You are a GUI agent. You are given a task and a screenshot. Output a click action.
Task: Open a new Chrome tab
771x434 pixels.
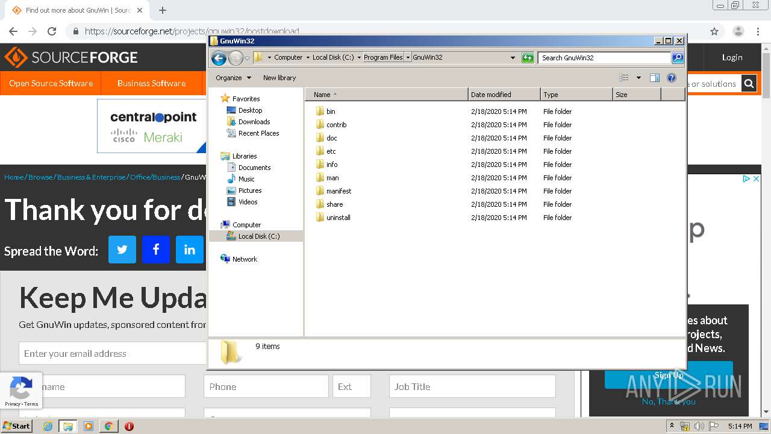163,10
